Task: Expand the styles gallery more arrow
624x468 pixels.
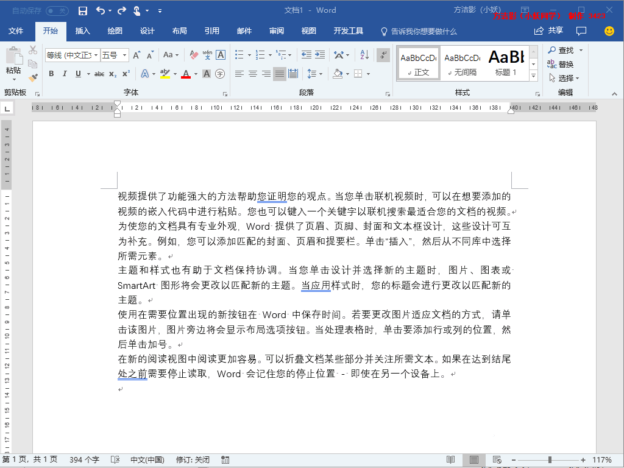Action: 534,75
